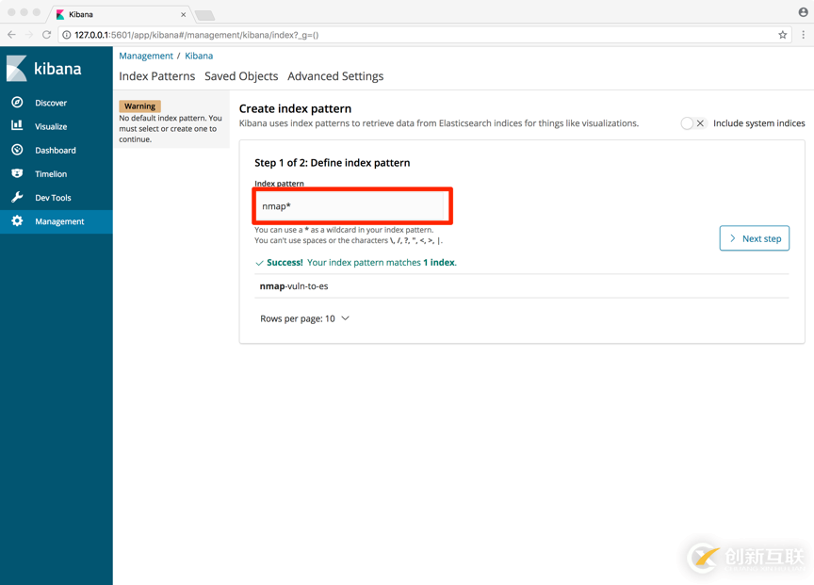
Task: Open Dev Tools via the wrench icon
Action: (x=17, y=198)
